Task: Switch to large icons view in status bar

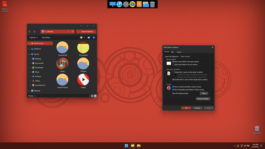Action: 95,96
